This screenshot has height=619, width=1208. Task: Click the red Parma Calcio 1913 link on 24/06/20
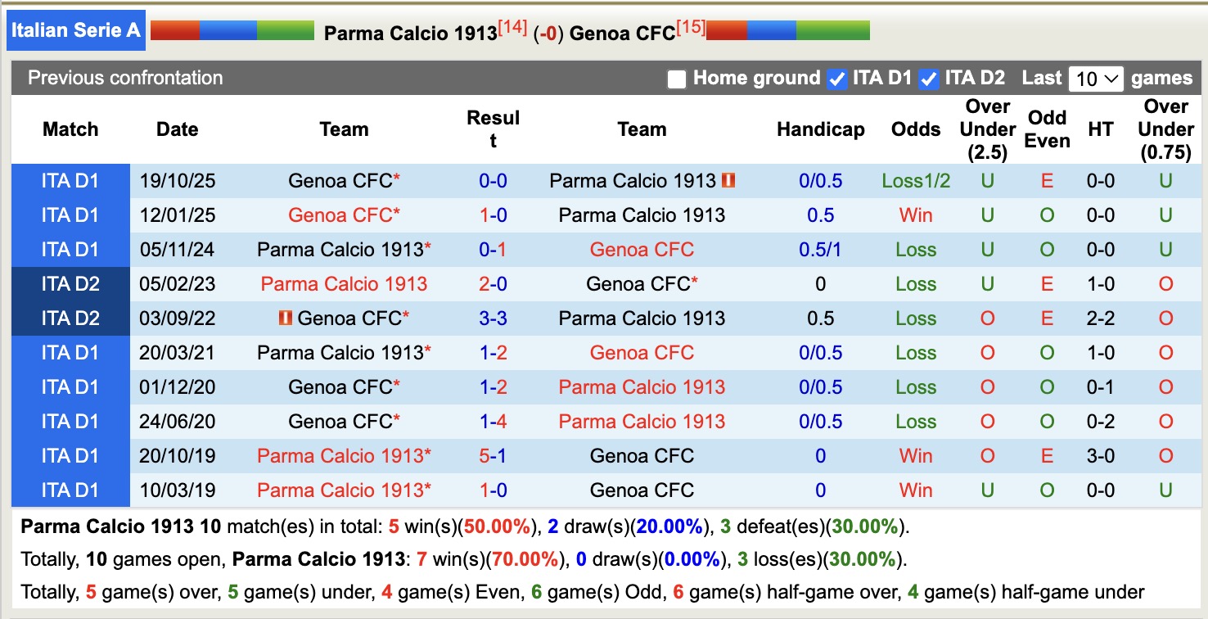pos(641,421)
